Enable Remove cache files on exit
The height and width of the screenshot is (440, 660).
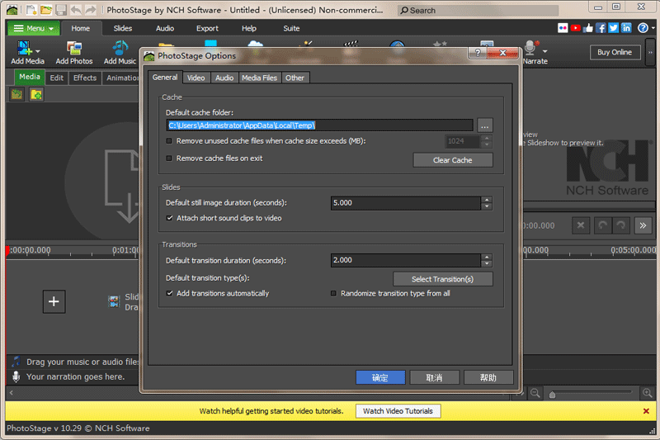[169, 158]
